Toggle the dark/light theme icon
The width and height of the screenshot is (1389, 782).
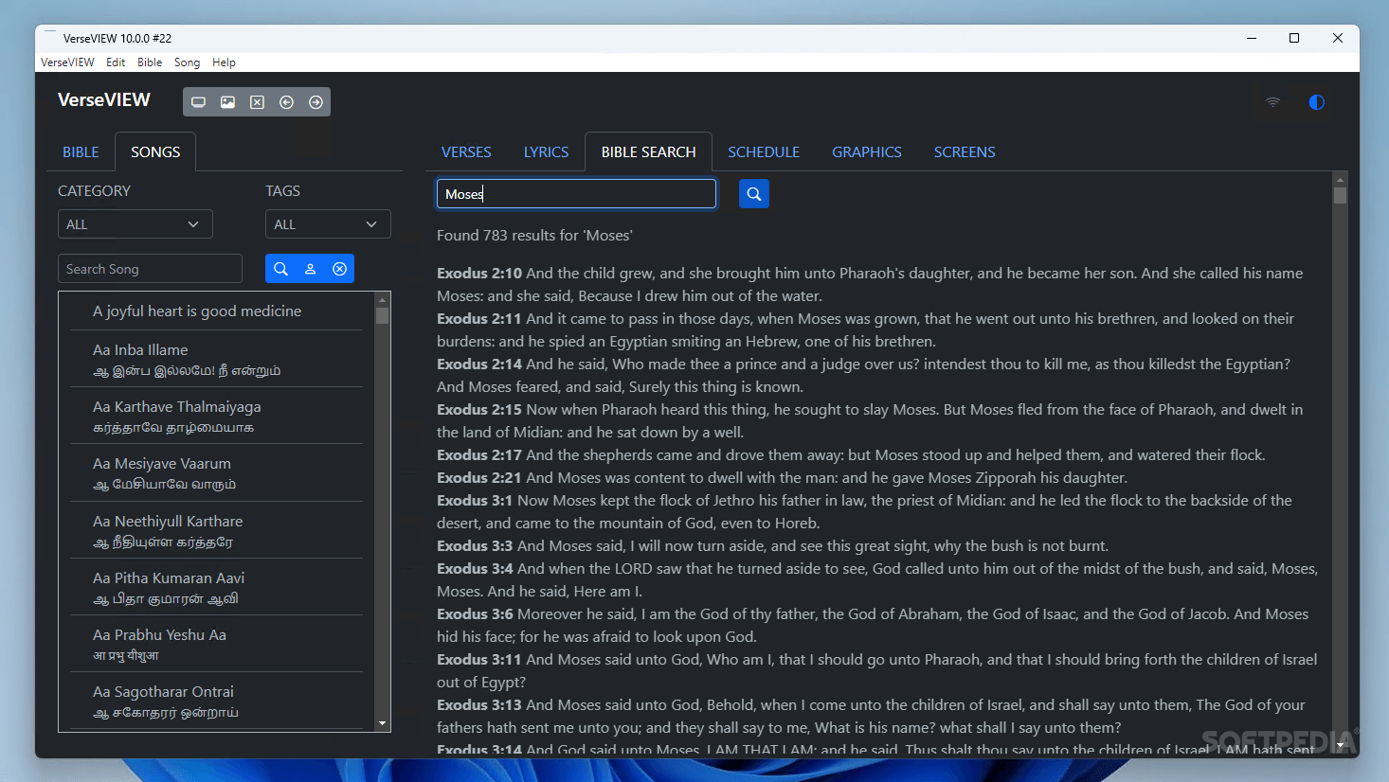coord(1316,102)
